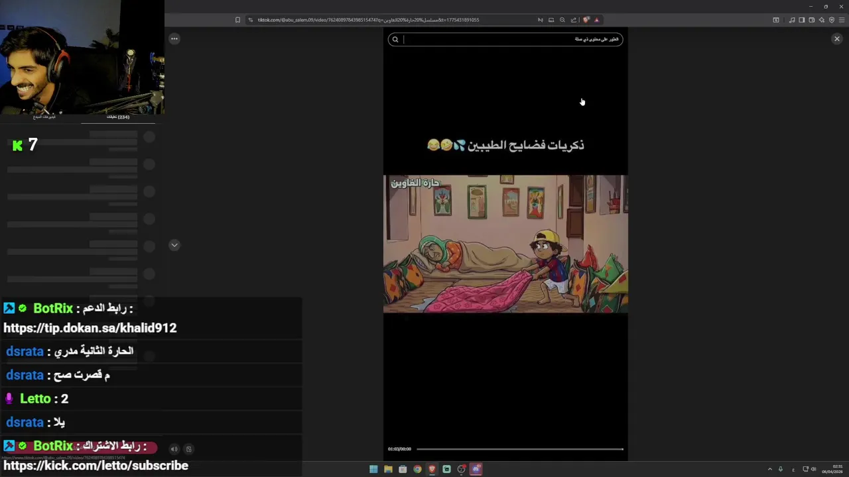Click the Letto username in chat

[x=35, y=398]
